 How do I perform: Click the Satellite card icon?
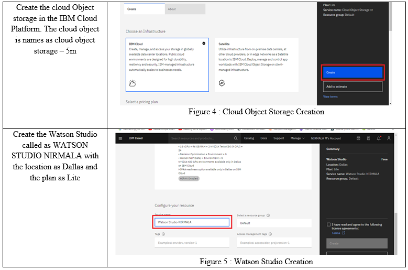coord(222,83)
